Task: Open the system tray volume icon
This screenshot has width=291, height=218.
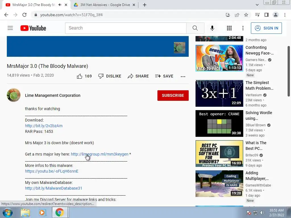Action: [262, 213]
